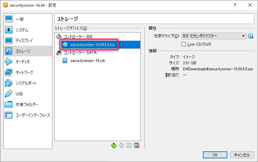Click the hard disk icon beside securityonion-16.vdi

(65, 61)
